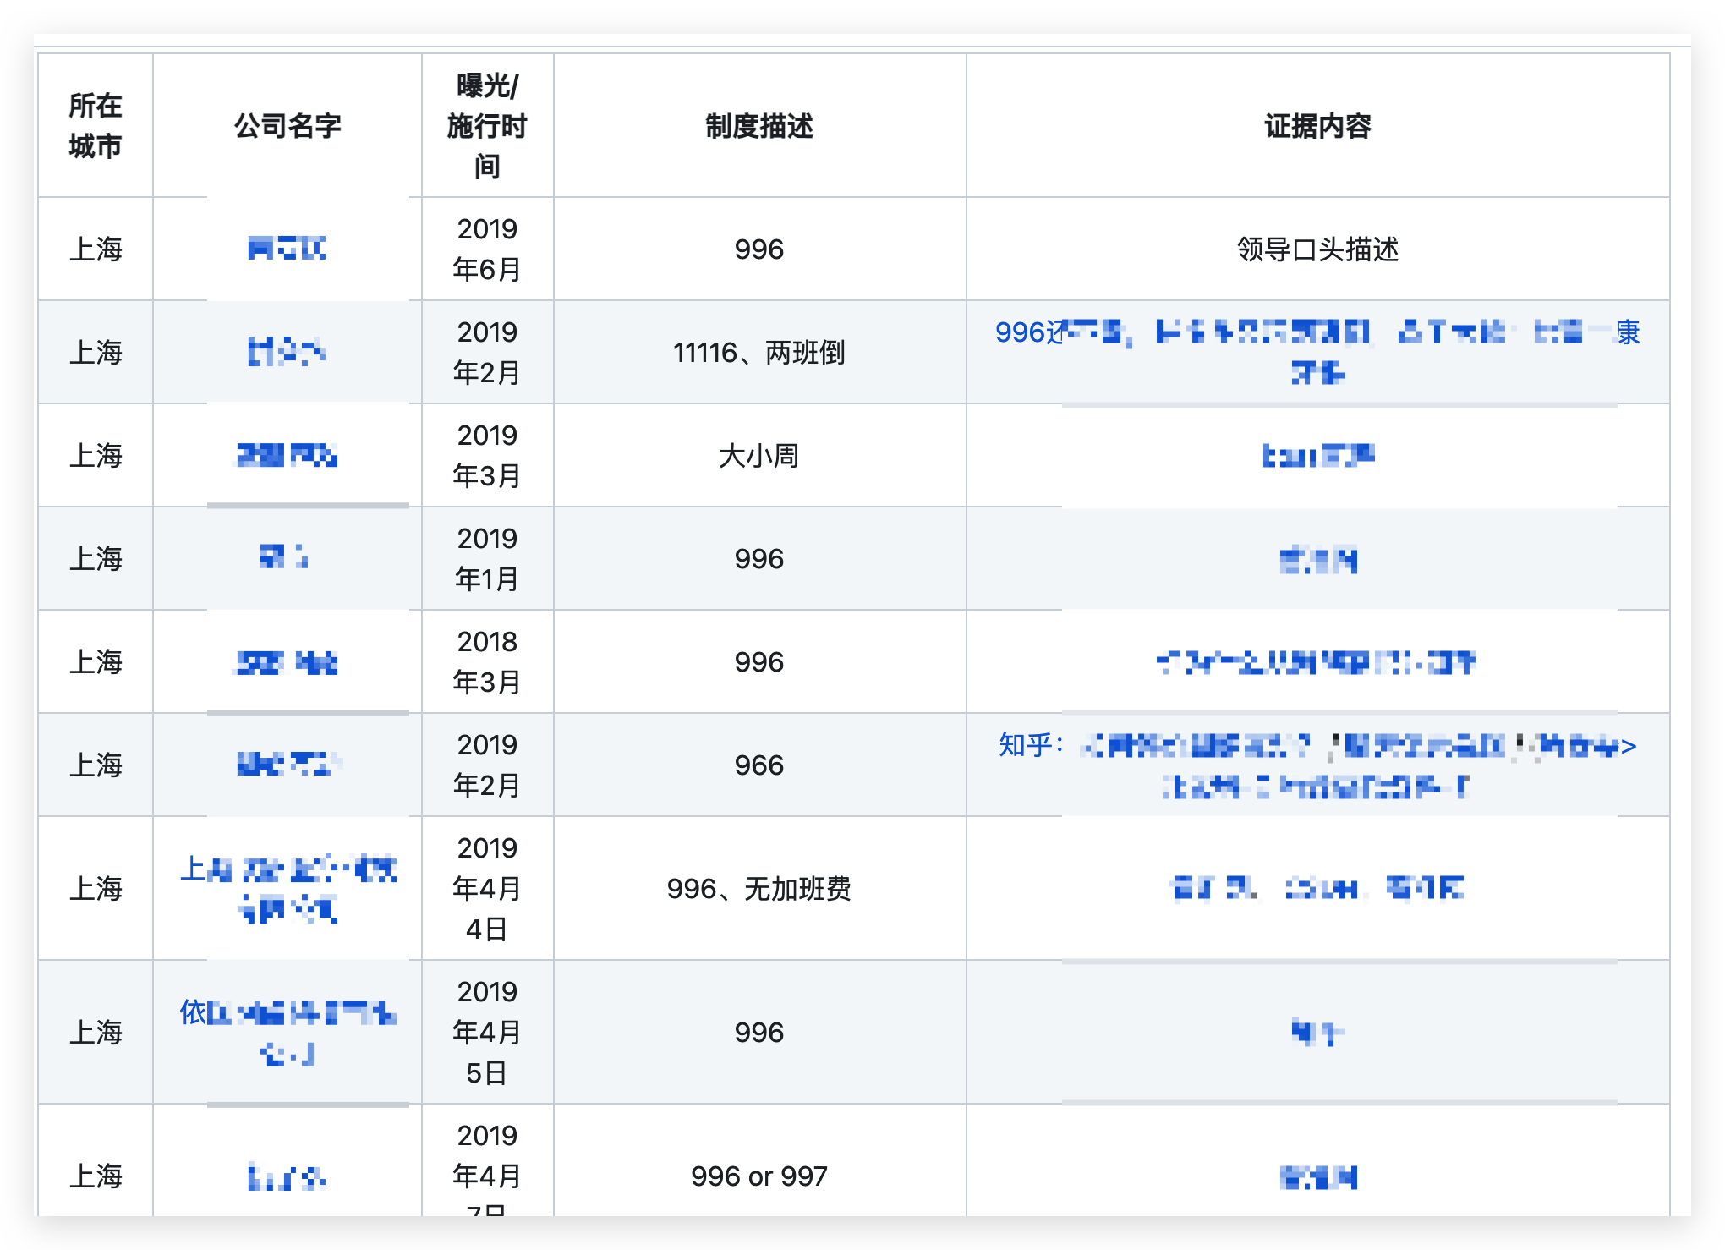
Task: Open the evidence link starting with 996
Action: (x=1317, y=352)
